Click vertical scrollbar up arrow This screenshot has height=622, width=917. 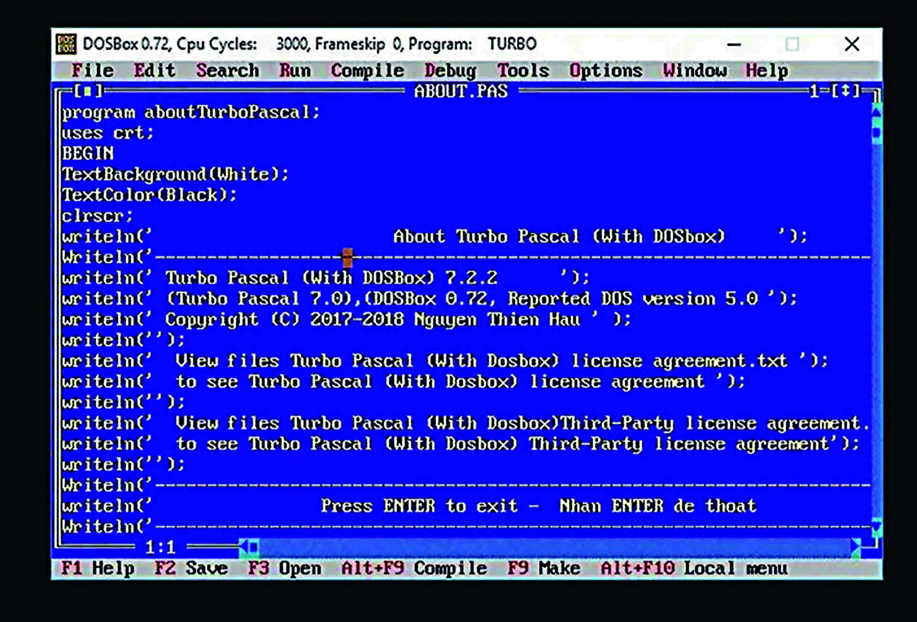click(876, 112)
